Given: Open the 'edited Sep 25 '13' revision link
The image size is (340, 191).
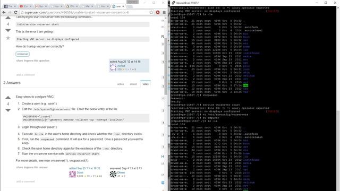Looking at the screenshot, I should [84, 168].
